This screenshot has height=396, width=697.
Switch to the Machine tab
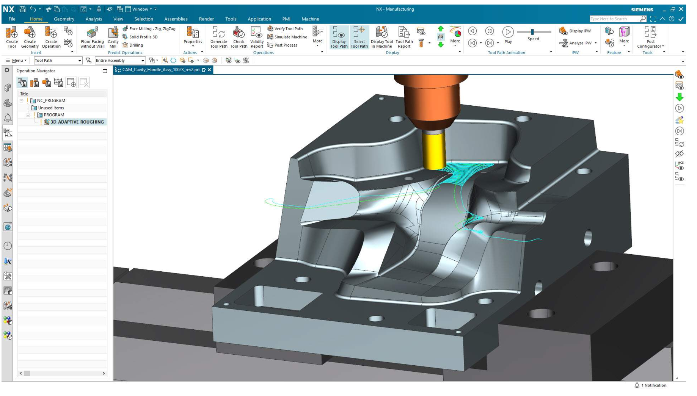[x=310, y=19]
